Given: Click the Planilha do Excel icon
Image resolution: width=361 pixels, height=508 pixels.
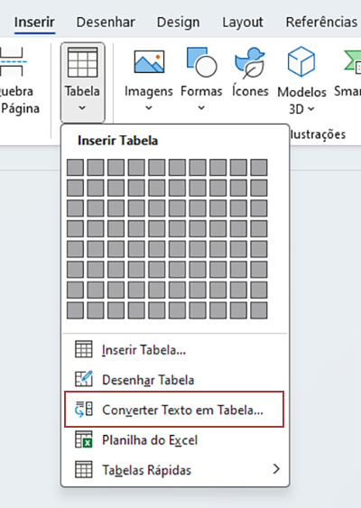Looking at the screenshot, I should pos(84,439).
